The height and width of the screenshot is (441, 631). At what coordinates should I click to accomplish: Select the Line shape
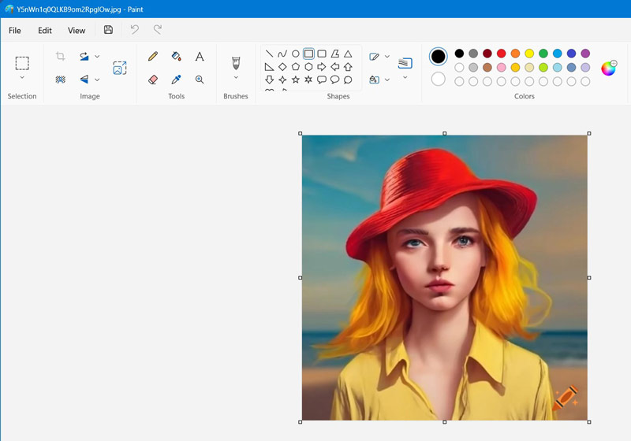point(269,54)
